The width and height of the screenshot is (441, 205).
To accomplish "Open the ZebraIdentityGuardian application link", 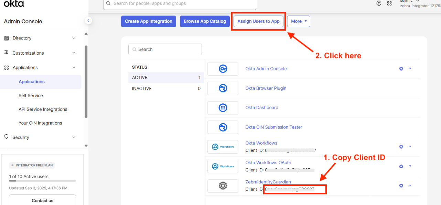I will [268, 182].
